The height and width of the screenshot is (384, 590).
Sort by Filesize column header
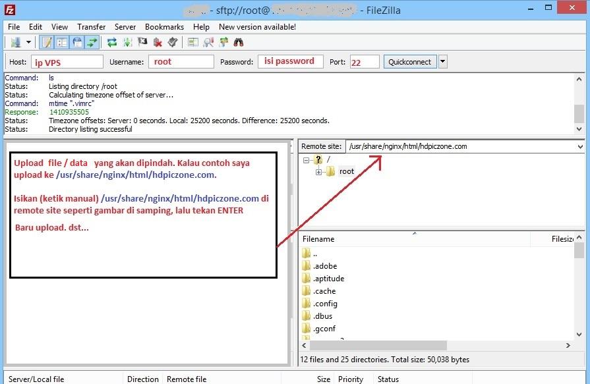552,239
